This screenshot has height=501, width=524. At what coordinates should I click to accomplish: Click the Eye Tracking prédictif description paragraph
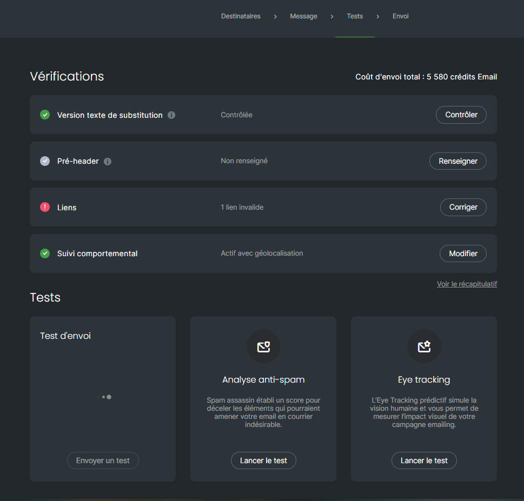[x=424, y=412]
